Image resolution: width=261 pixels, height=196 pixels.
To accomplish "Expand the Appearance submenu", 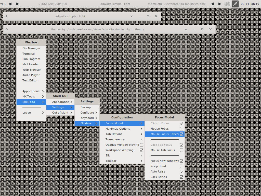I will click(x=60, y=102).
